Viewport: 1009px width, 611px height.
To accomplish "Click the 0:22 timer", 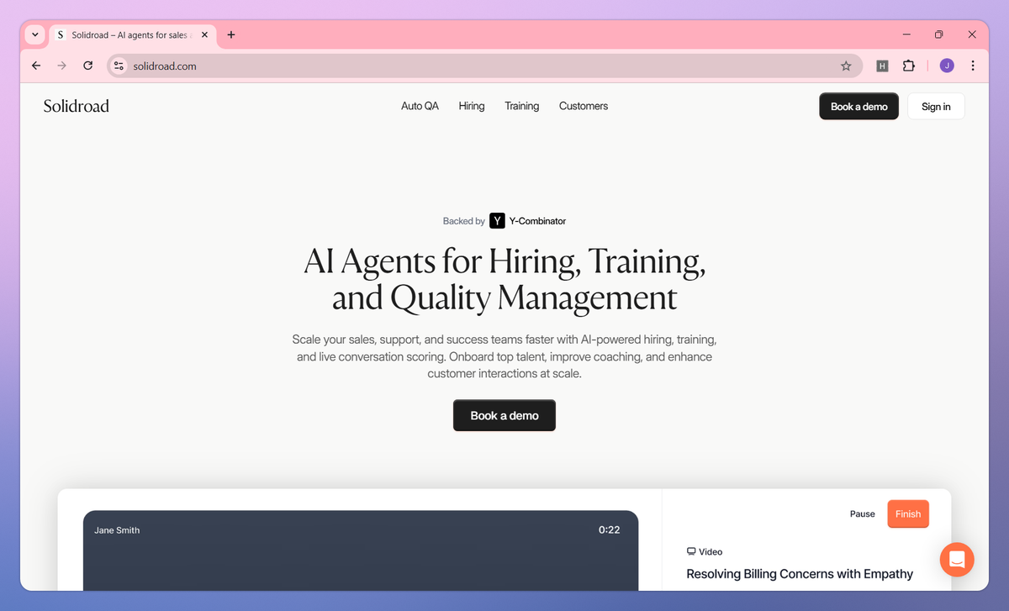I will tap(609, 530).
